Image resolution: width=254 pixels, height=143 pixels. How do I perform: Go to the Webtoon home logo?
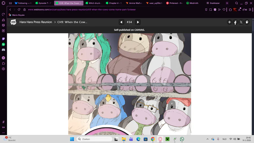click(x=13, y=22)
